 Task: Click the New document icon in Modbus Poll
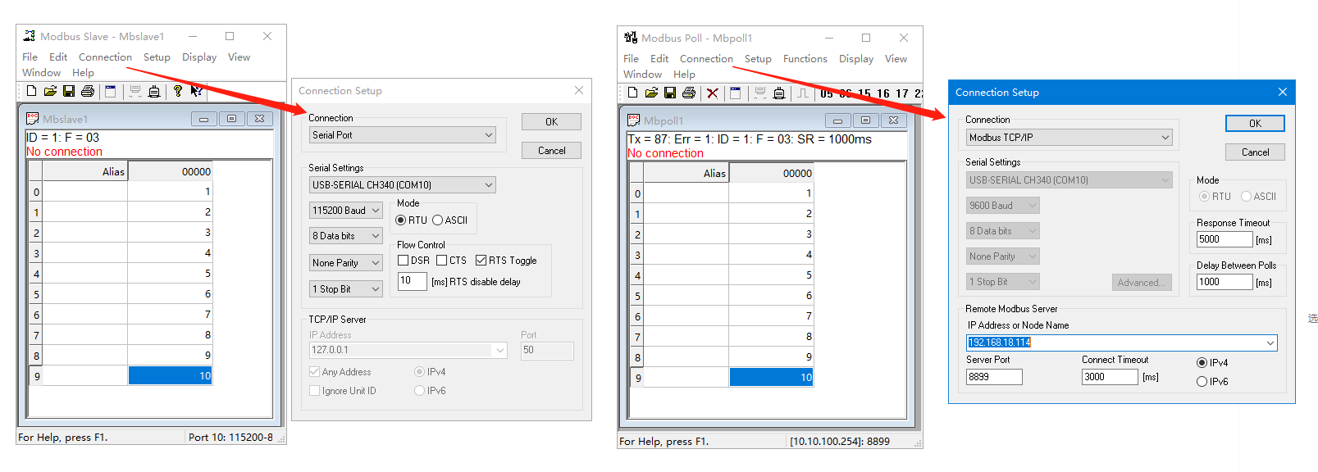632,93
